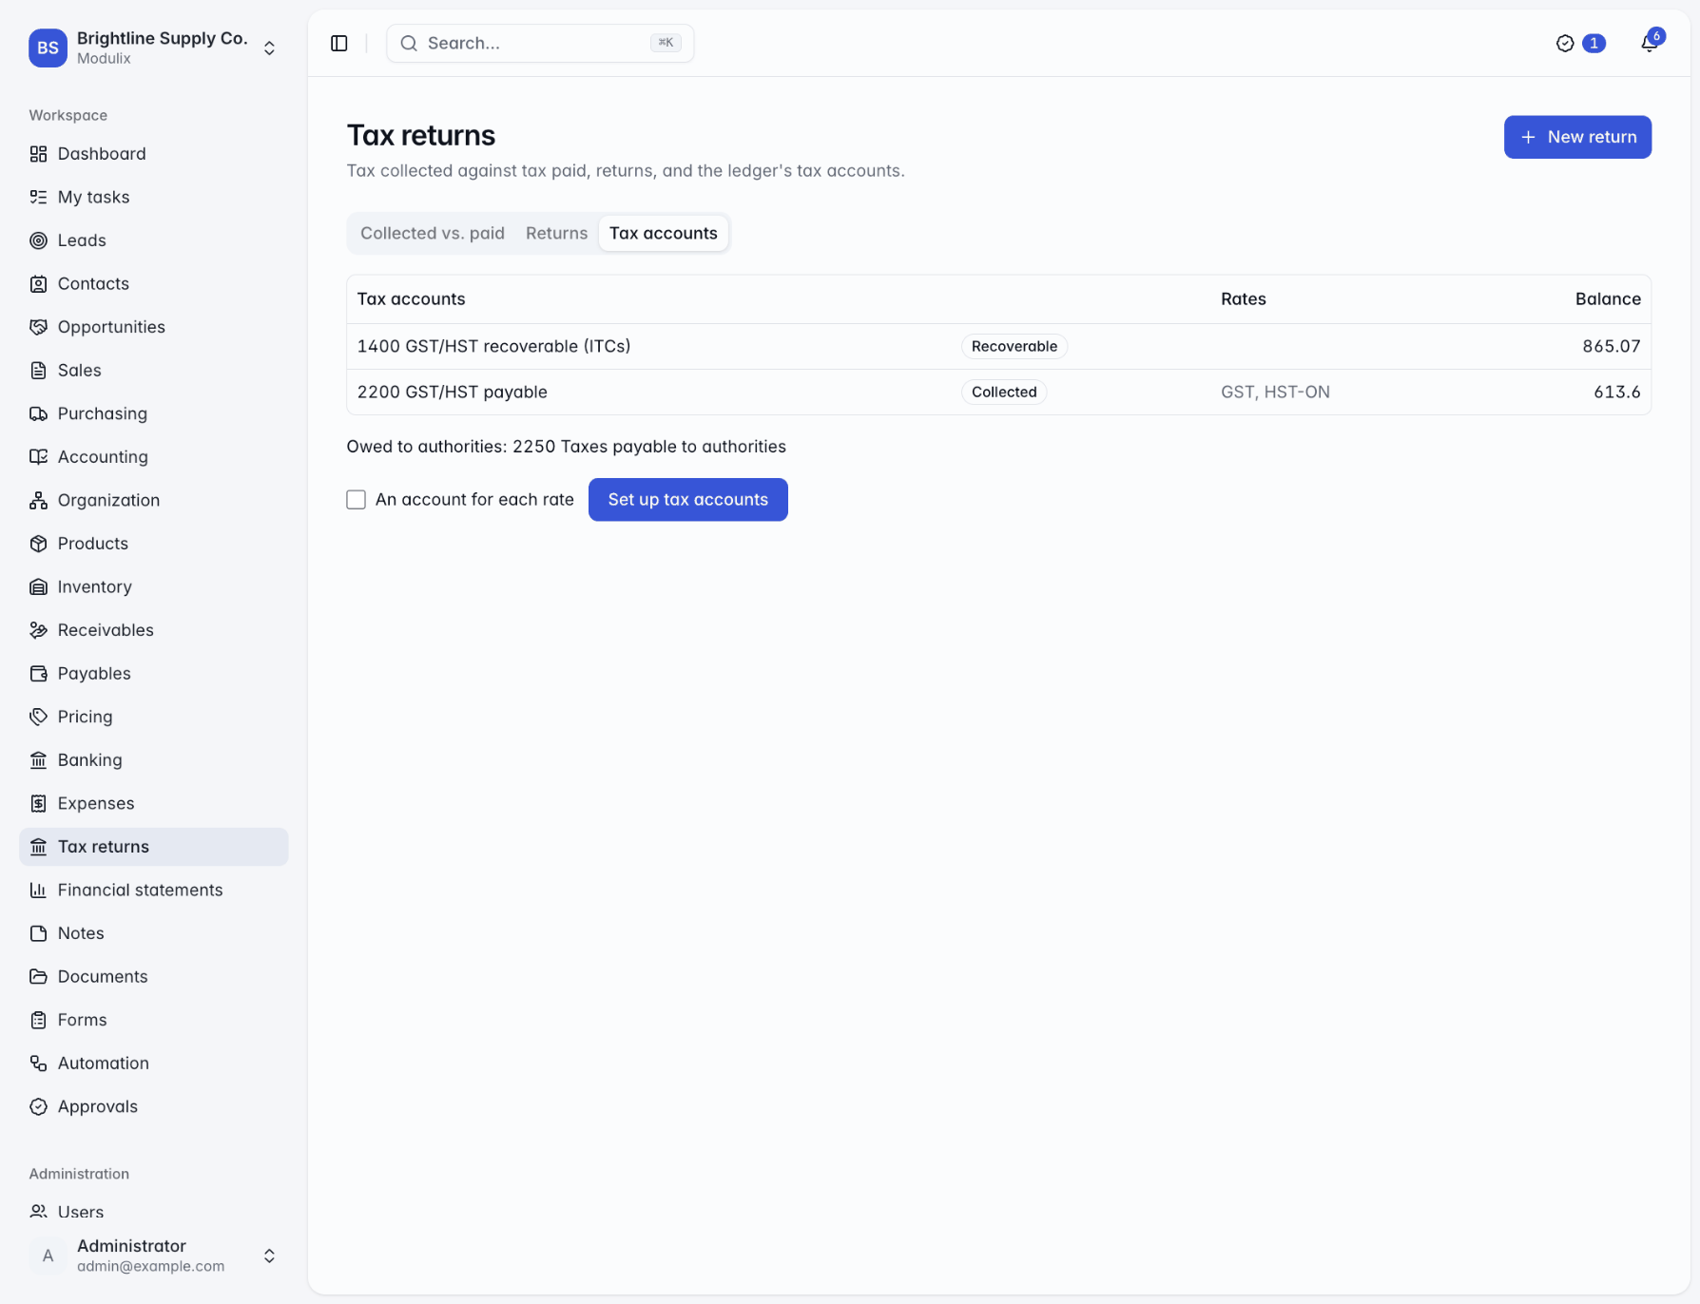Viewport: 1700px width, 1304px height.
Task: Switch to the Collected vs. paid tab
Action: tap(433, 234)
